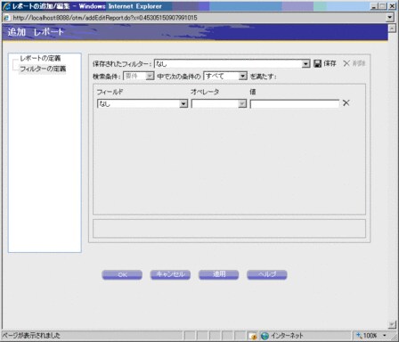Viewport: 399px width, 342px height.
Task: Open the すべて condition match dropdown
Action: [x=225, y=76]
